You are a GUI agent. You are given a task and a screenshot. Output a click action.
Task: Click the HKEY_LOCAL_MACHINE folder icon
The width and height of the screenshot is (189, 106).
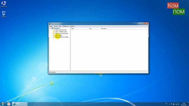click(54, 34)
